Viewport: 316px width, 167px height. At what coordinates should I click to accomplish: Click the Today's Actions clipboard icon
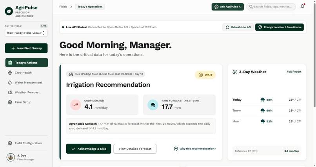click(x=10, y=63)
